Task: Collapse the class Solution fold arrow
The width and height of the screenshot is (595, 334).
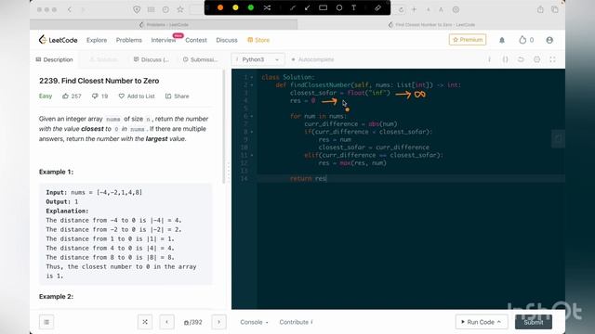Action: pos(252,77)
